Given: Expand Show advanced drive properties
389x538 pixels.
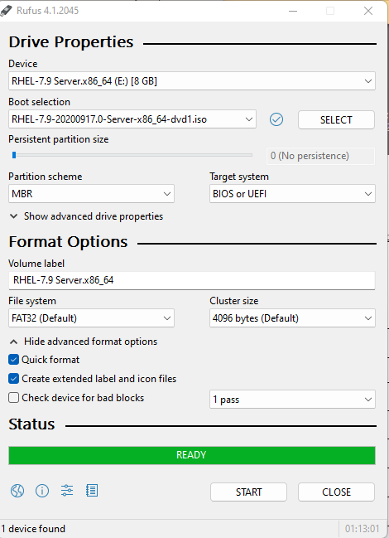Looking at the screenshot, I should (x=86, y=216).
